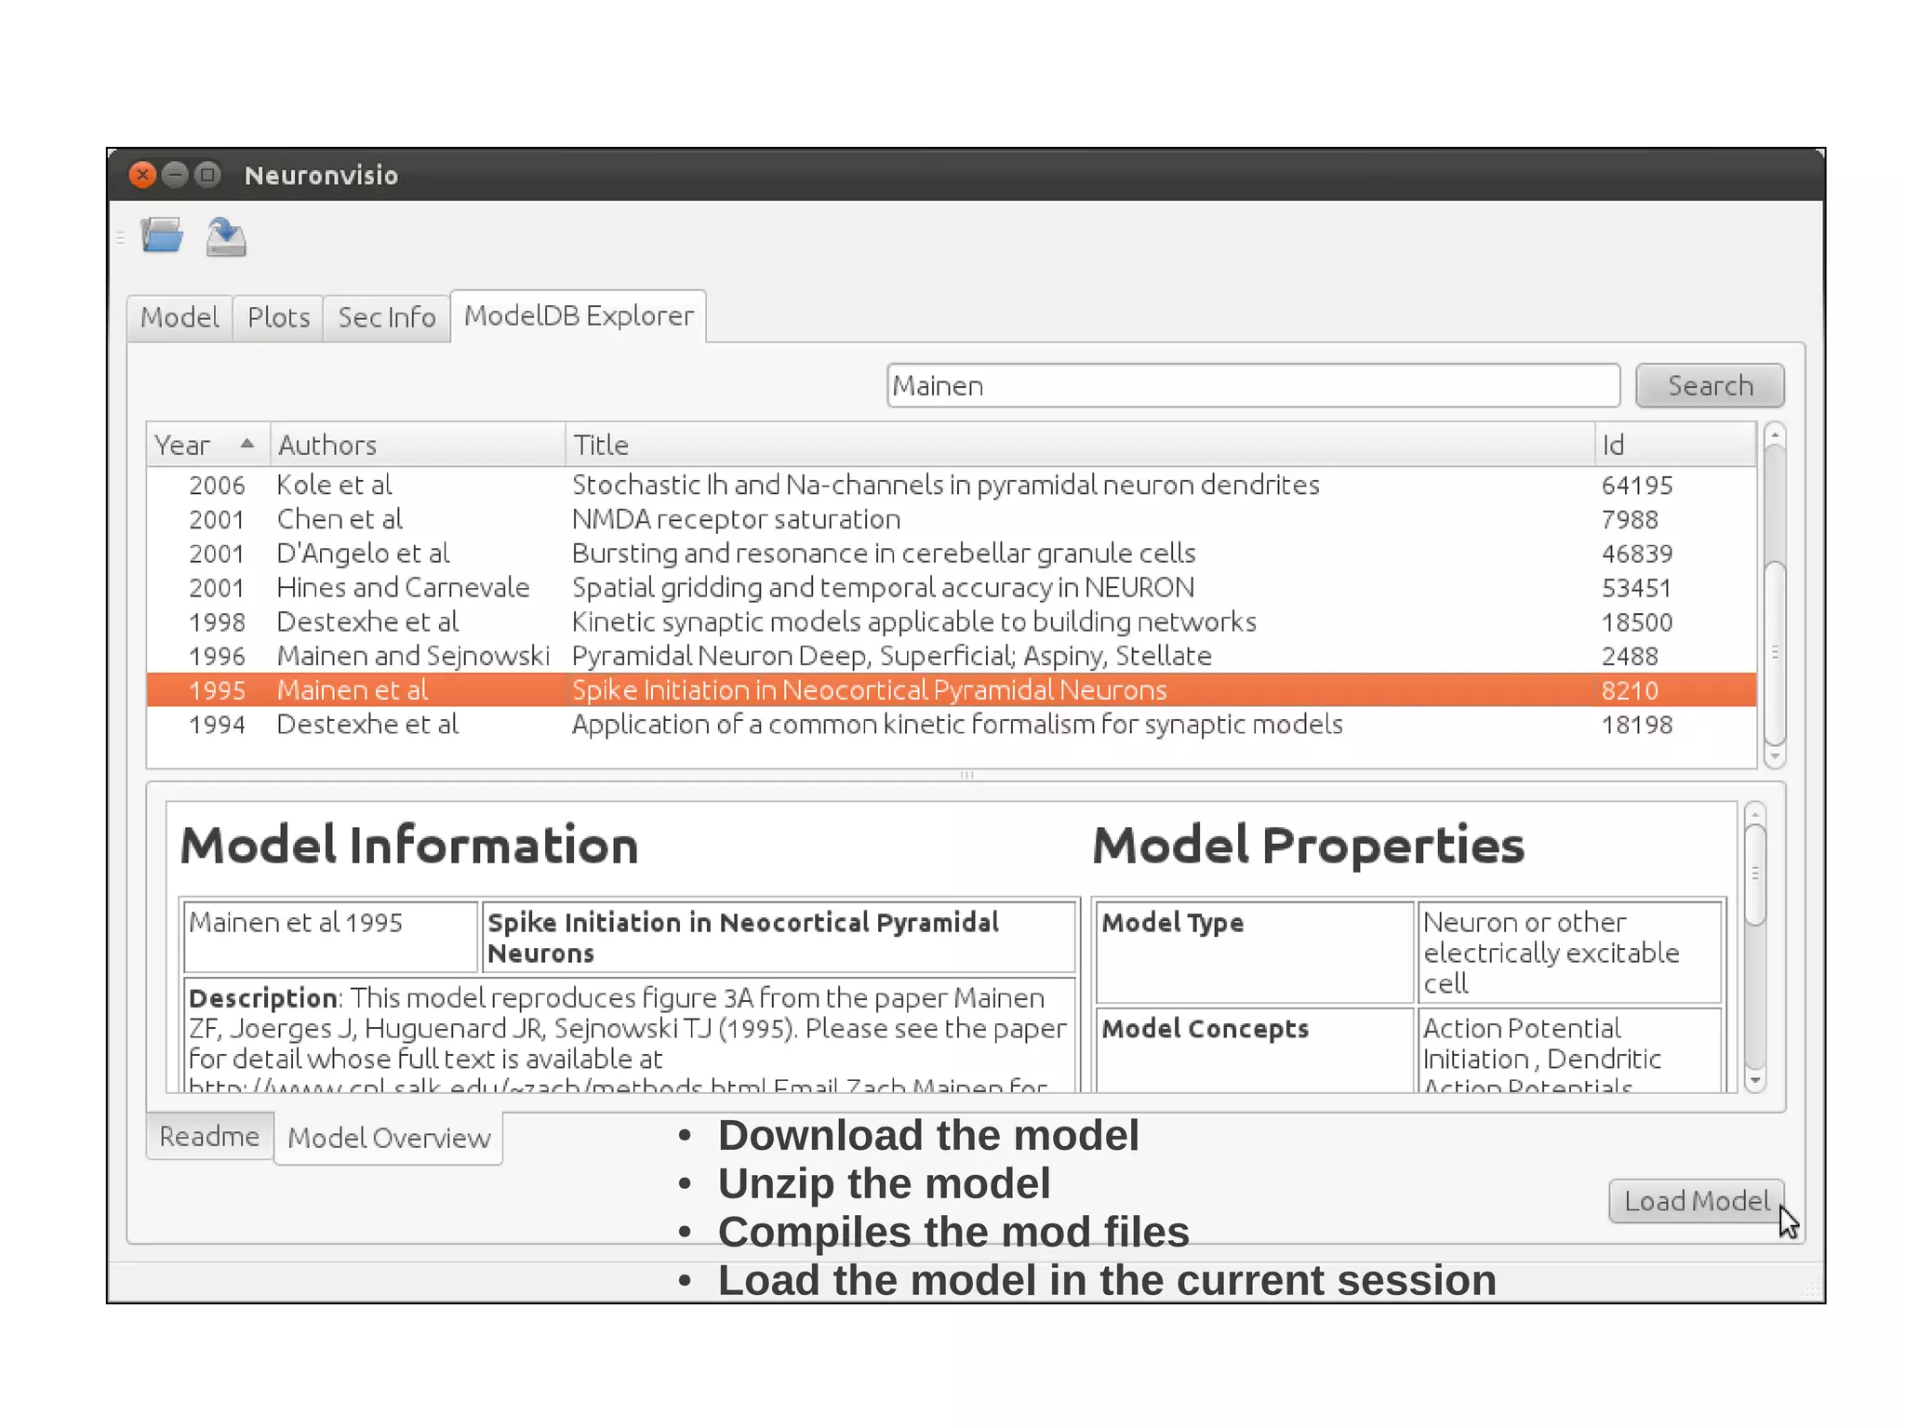Click author cell 'Hines and Carnevale'
This screenshot has height=1428, width=1905.
tap(403, 588)
